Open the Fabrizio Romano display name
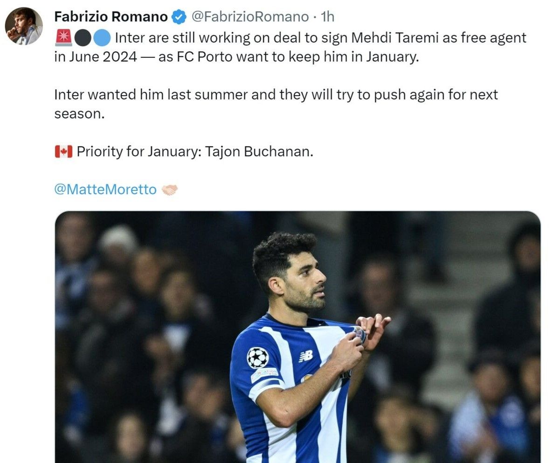Viewport: 554px width, 463px height. point(111,17)
